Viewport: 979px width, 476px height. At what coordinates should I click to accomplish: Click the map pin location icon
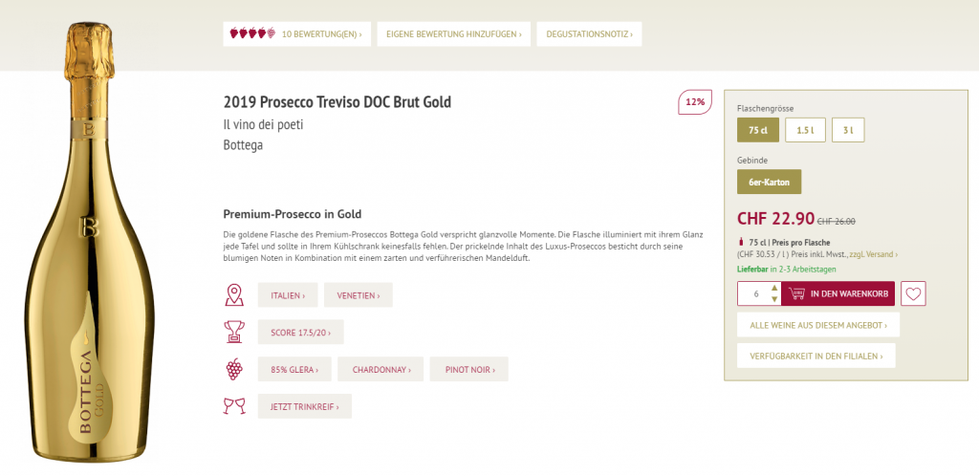pos(233,294)
